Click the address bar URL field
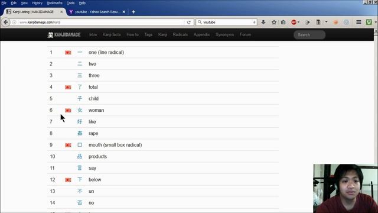This screenshot has height=213, width=378. [101, 22]
